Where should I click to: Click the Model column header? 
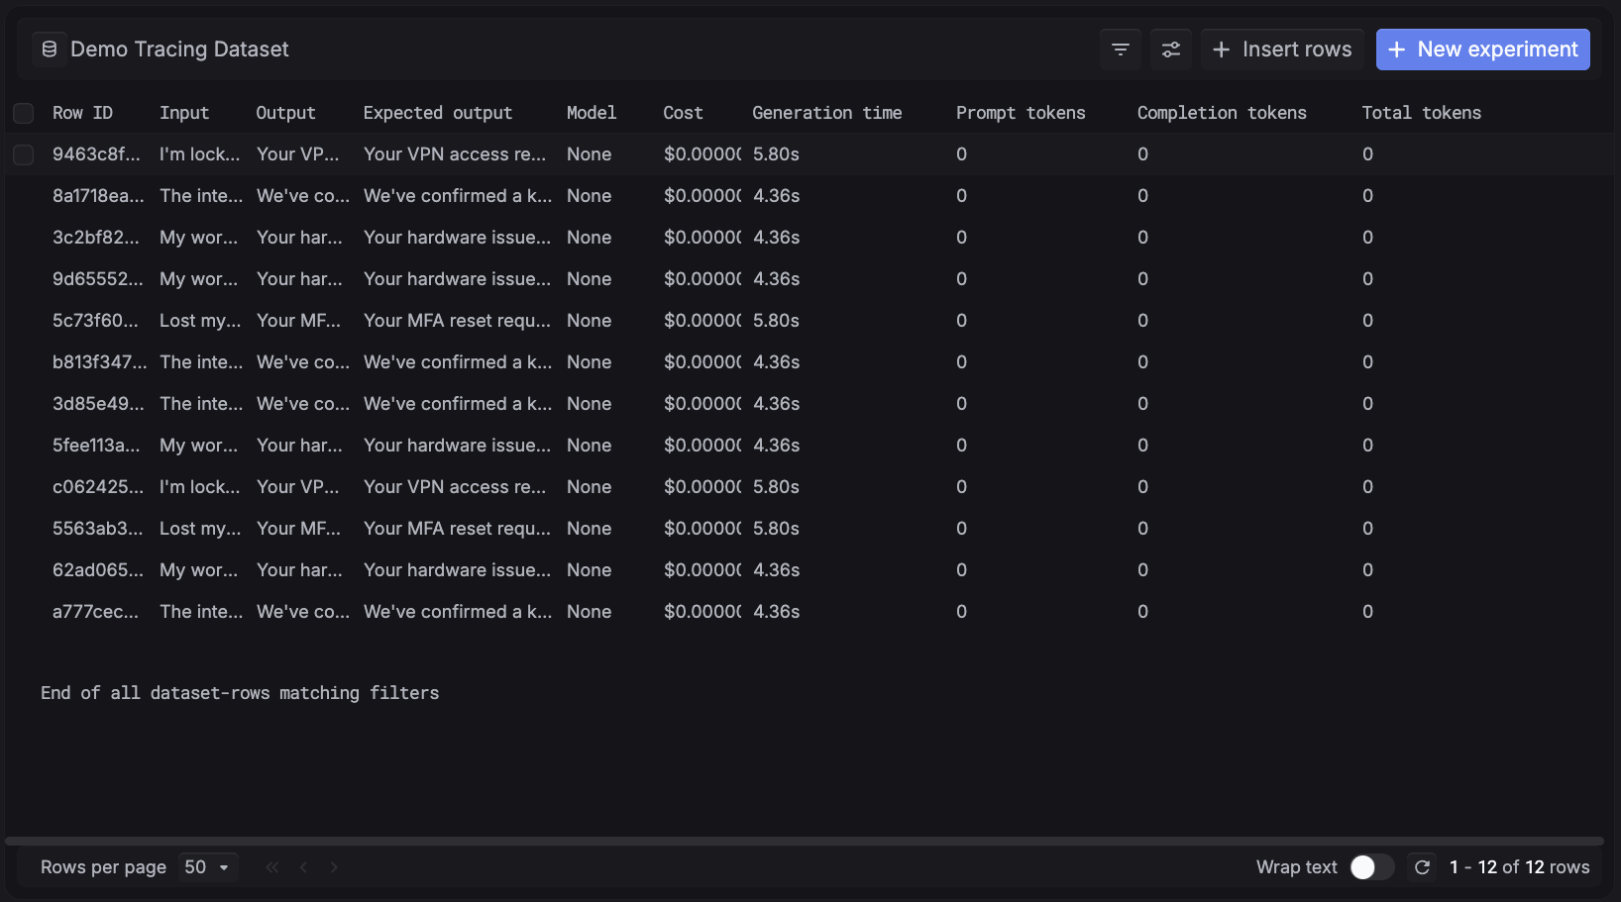[x=592, y=113]
